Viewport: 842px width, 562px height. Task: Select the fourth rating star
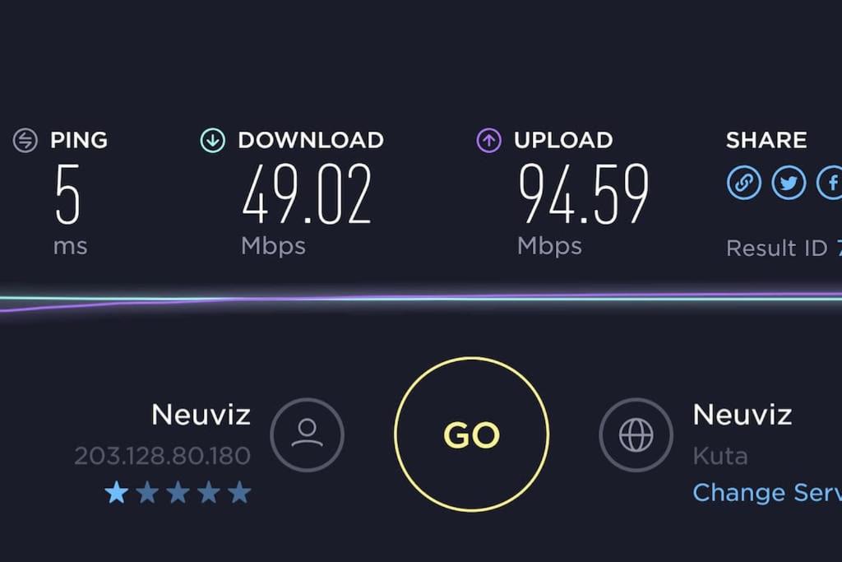tap(208, 492)
